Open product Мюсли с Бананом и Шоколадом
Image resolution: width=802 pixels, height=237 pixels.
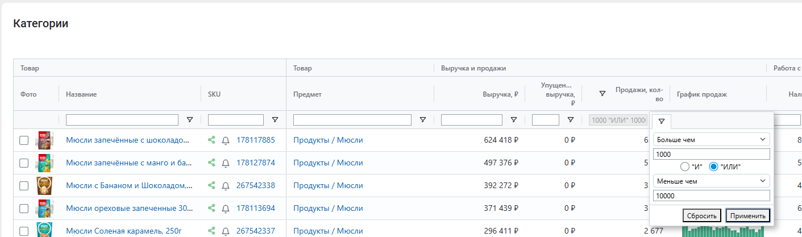click(x=129, y=185)
